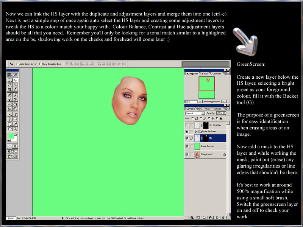This screenshot has height=227, width=303.
Task: Create new fill or adjustment layer
Action: click(211, 218)
